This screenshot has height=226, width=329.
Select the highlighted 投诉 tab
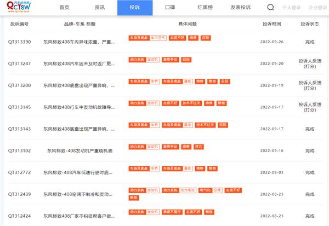tap(135, 8)
